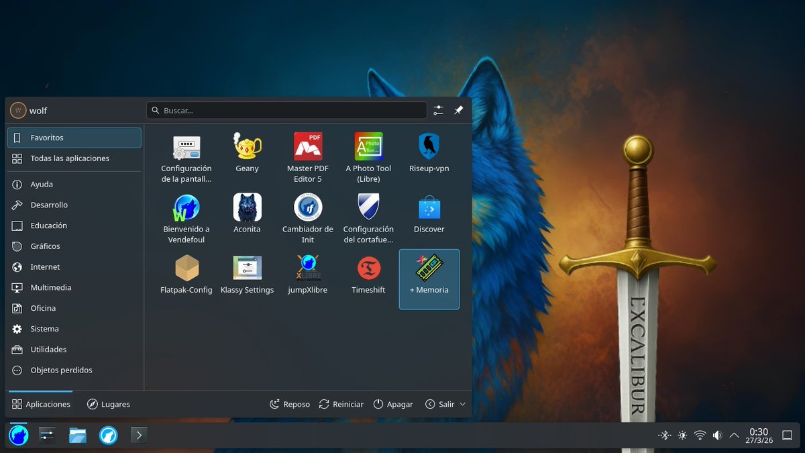Open Riseup-vpn application
The height and width of the screenshot is (453, 805).
tap(429, 158)
